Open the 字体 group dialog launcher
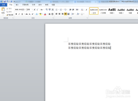 (x=53, y=18)
